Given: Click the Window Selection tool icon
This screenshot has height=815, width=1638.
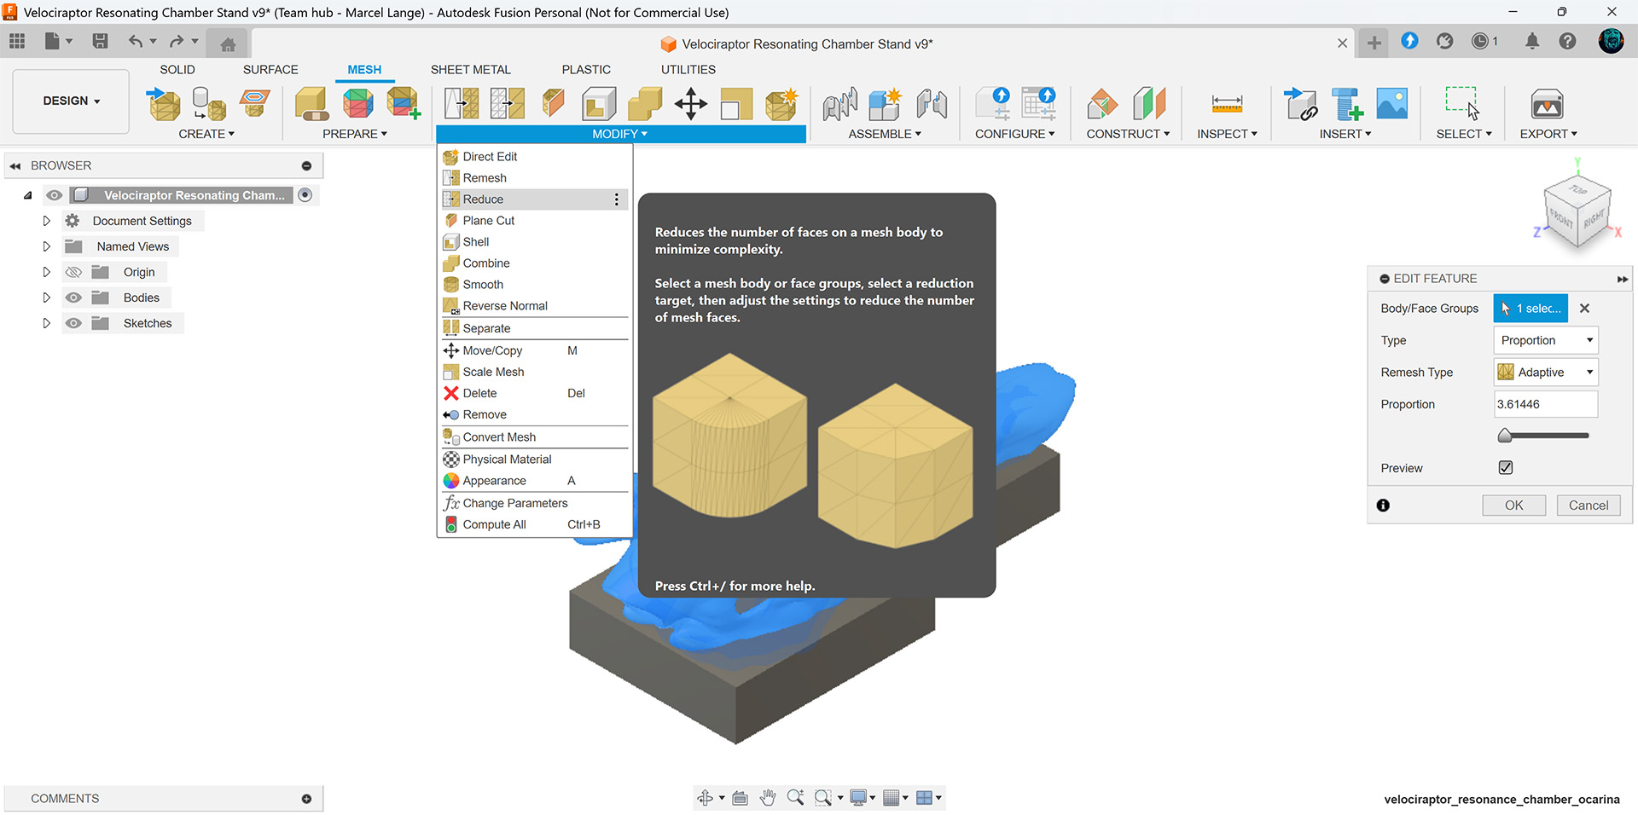Looking at the screenshot, I should [x=1462, y=104].
